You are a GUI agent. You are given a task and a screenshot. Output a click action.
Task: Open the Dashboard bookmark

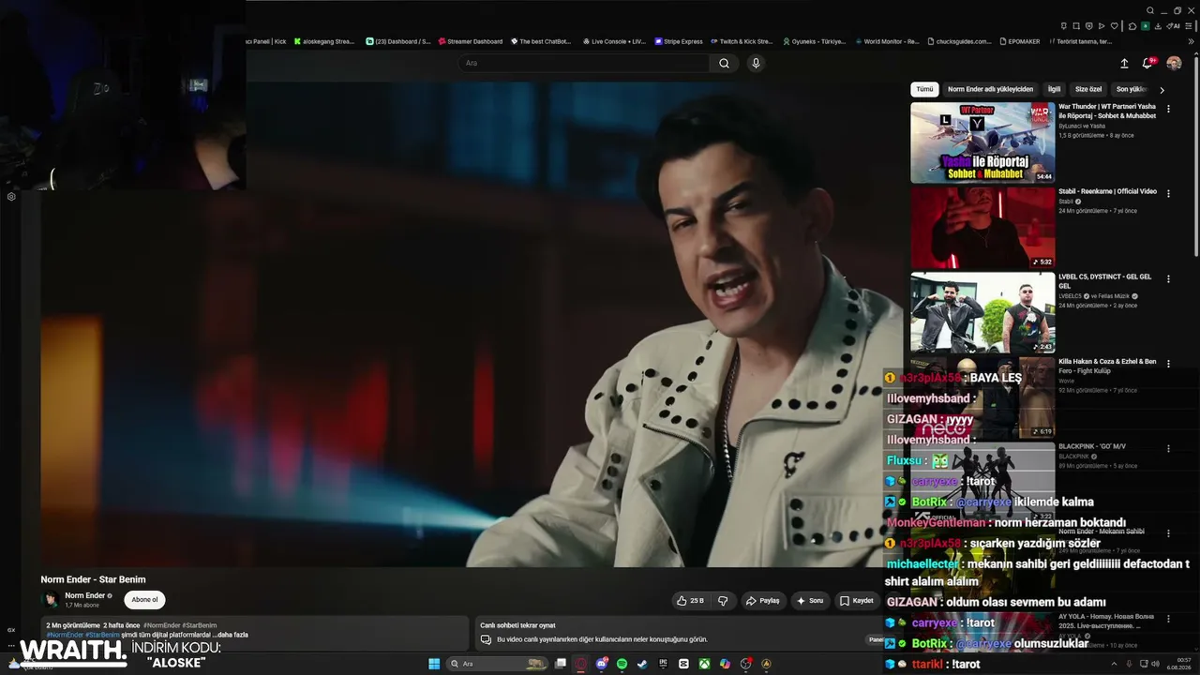[x=398, y=41]
